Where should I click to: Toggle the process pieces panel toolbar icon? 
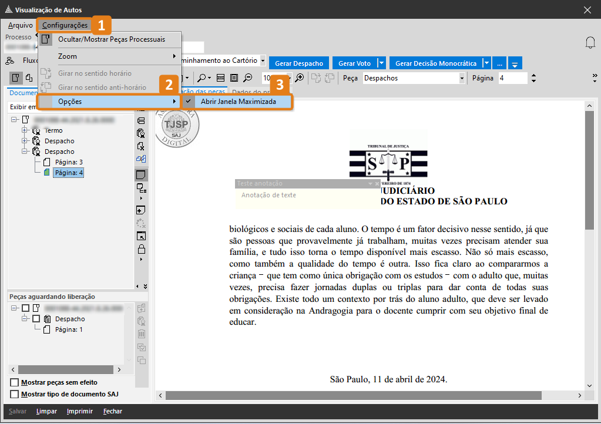tap(15, 78)
